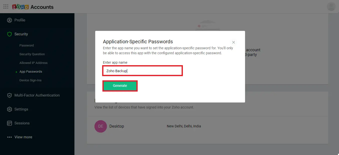Click the Generate button

120,86
